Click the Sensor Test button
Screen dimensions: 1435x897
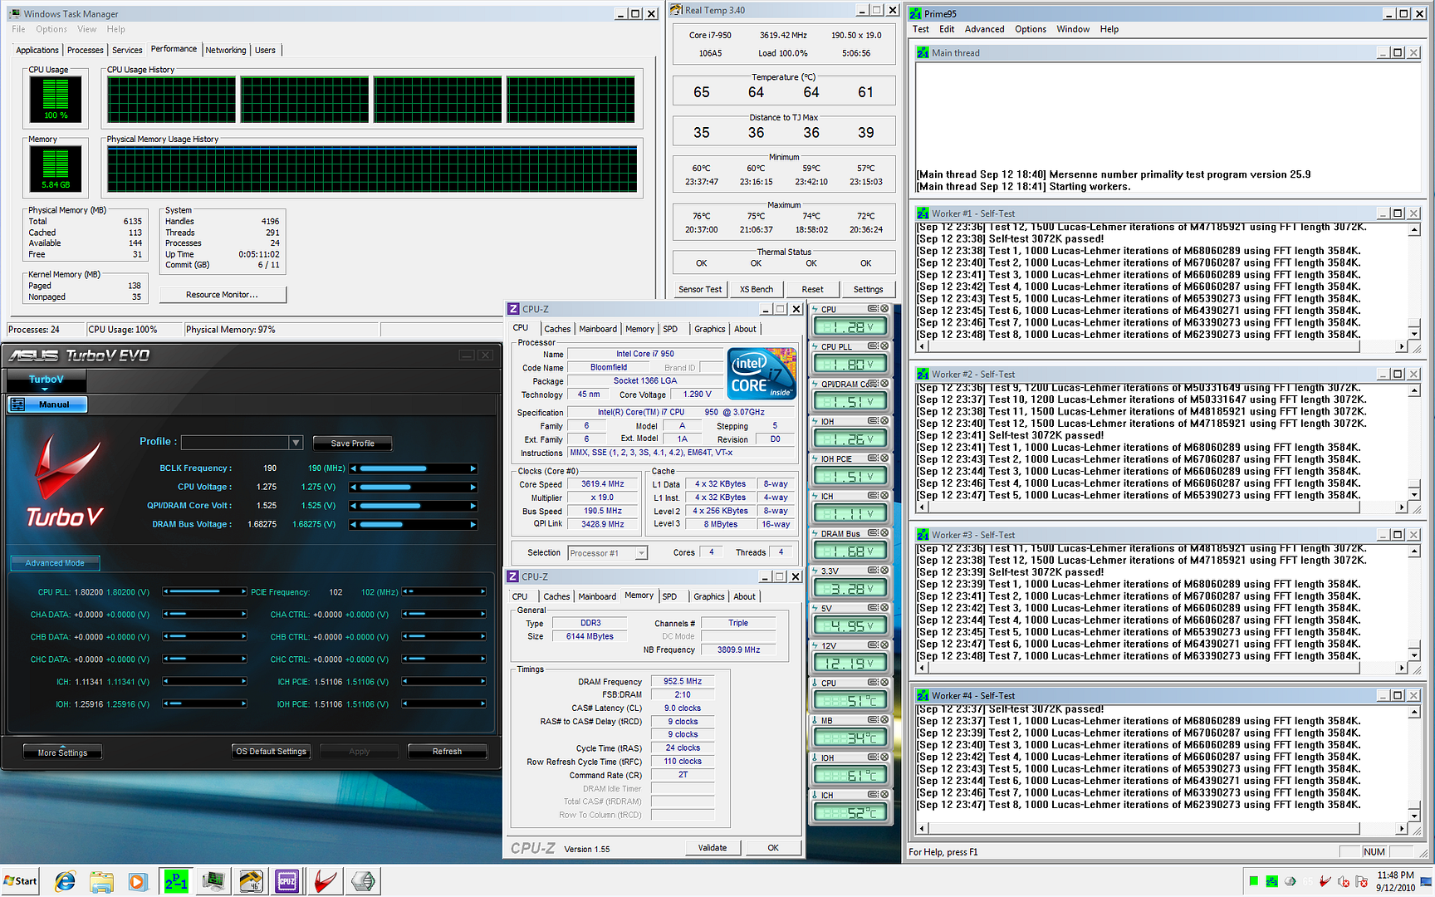point(700,289)
